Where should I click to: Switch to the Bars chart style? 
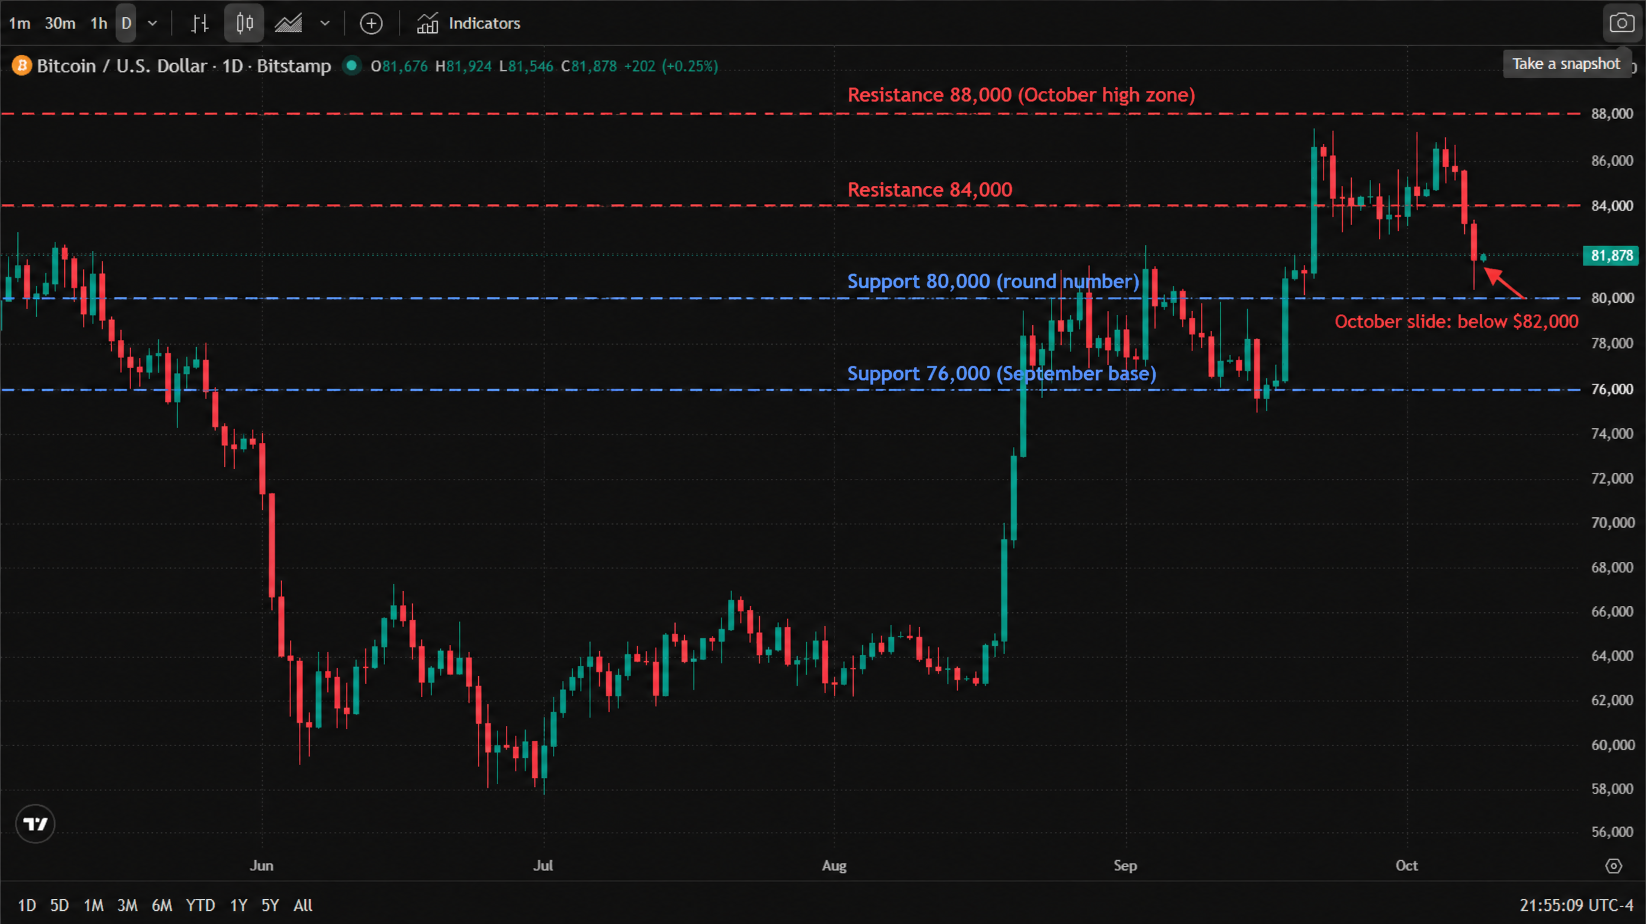[x=199, y=23]
